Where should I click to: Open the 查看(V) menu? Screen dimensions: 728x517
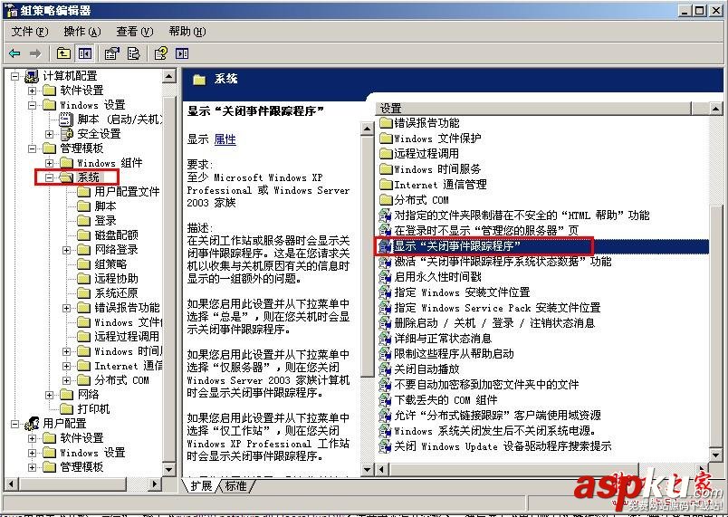[135, 32]
